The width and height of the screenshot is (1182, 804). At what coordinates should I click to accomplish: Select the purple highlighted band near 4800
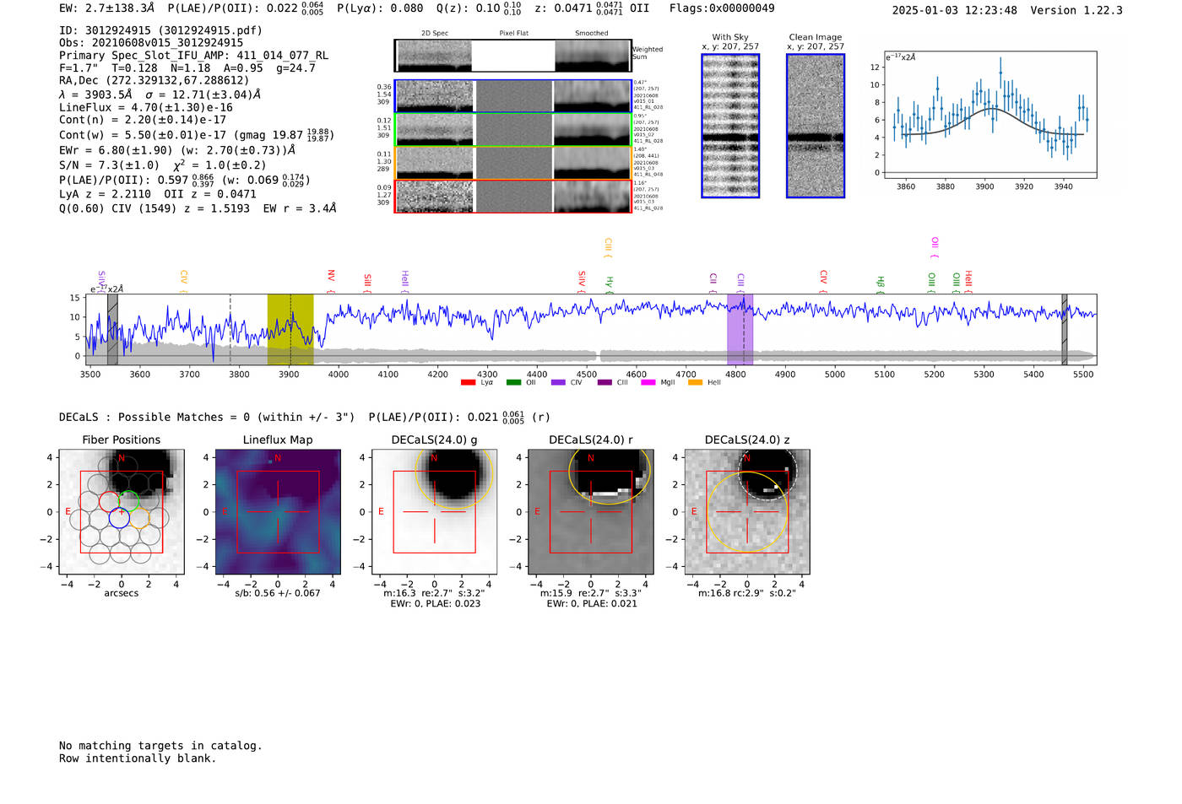(x=740, y=329)
